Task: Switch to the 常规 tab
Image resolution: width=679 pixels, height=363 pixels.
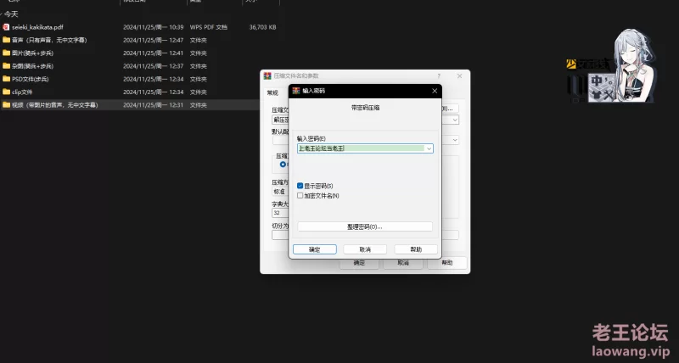Action: (x=272, y=93)
